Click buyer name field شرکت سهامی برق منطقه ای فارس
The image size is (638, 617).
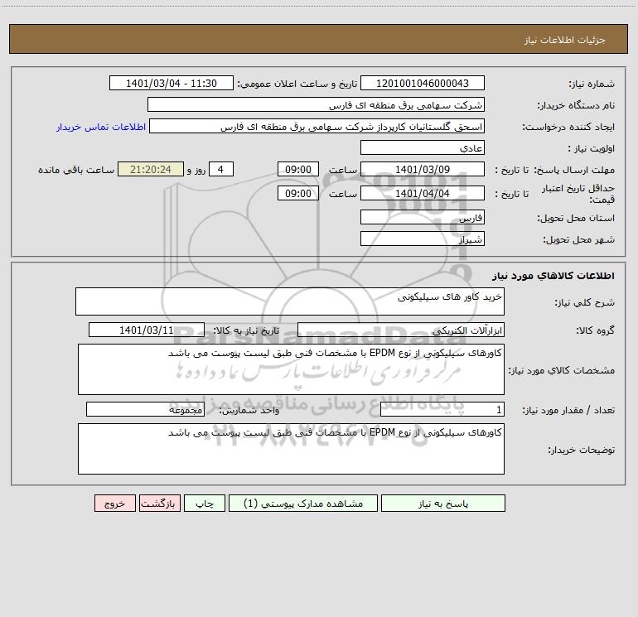(316, 104)
